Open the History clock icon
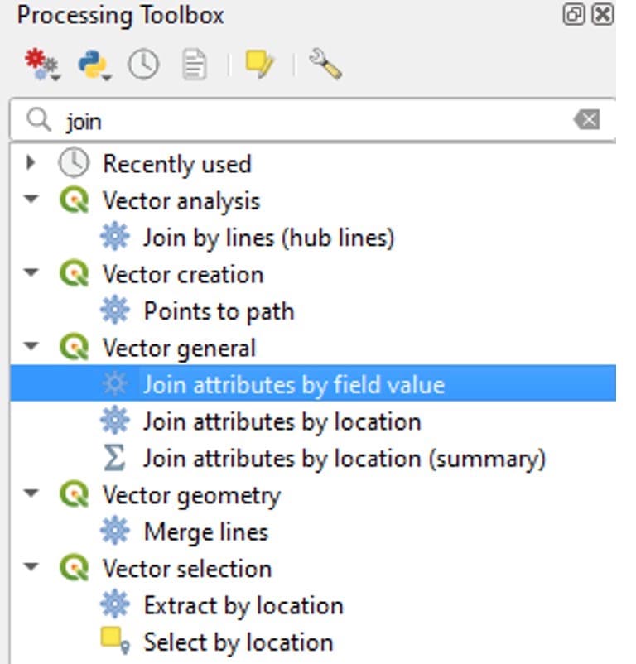This screenshot has width=636, height=664. (143, 65)
